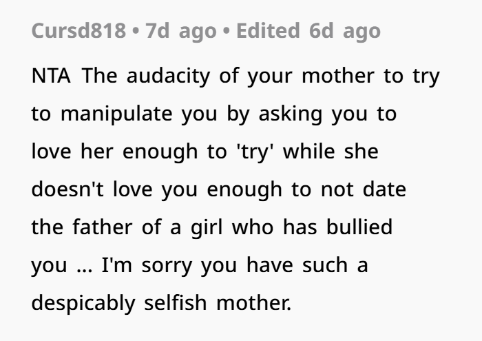This screenshot has height=341, width=482.
Task: Click the word 'sorry' in the comment
Action: [167, 267]
